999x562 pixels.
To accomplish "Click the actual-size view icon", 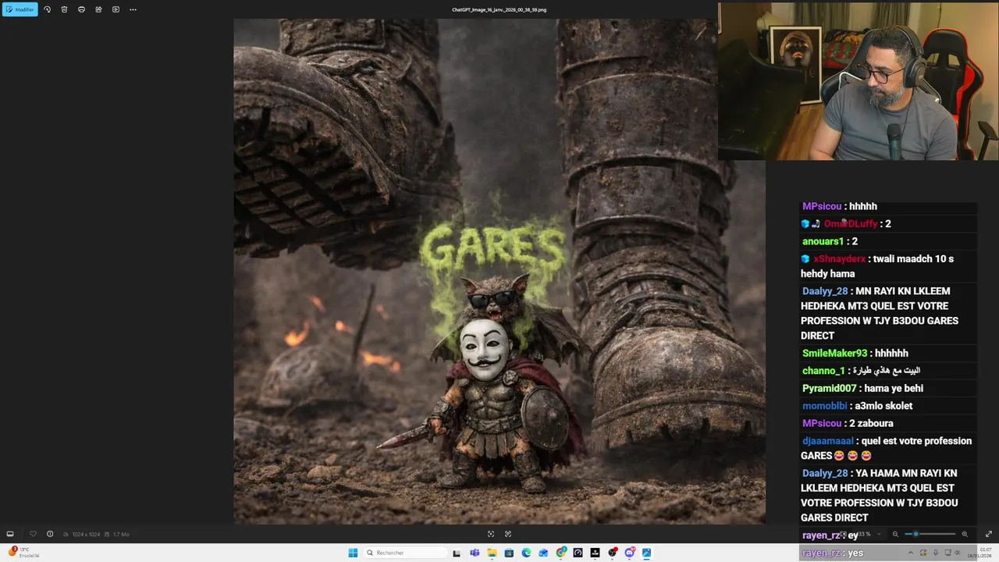I will (508, 534).
